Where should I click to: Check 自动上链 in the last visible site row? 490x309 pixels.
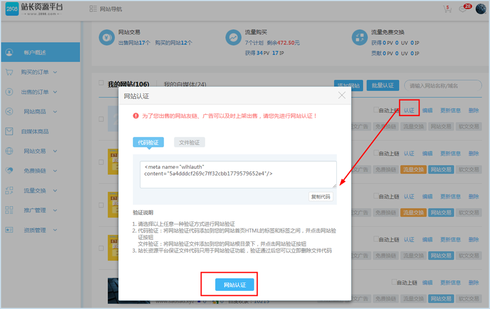(394, 282)
